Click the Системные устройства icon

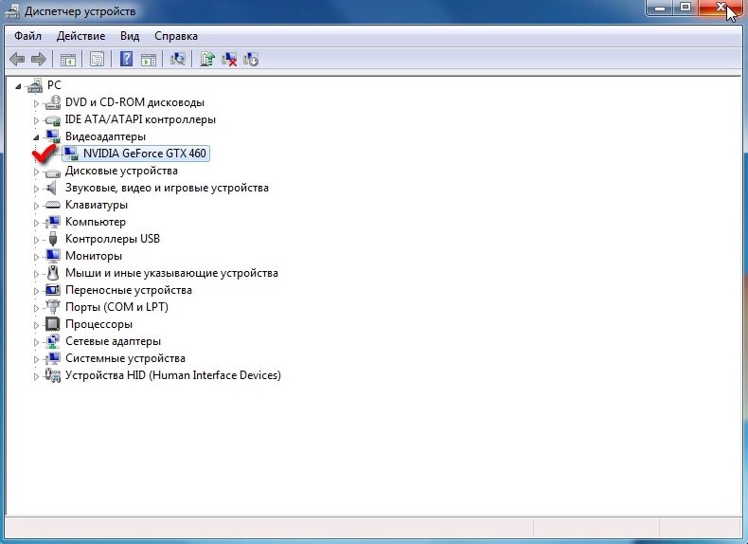pos(53,358)
